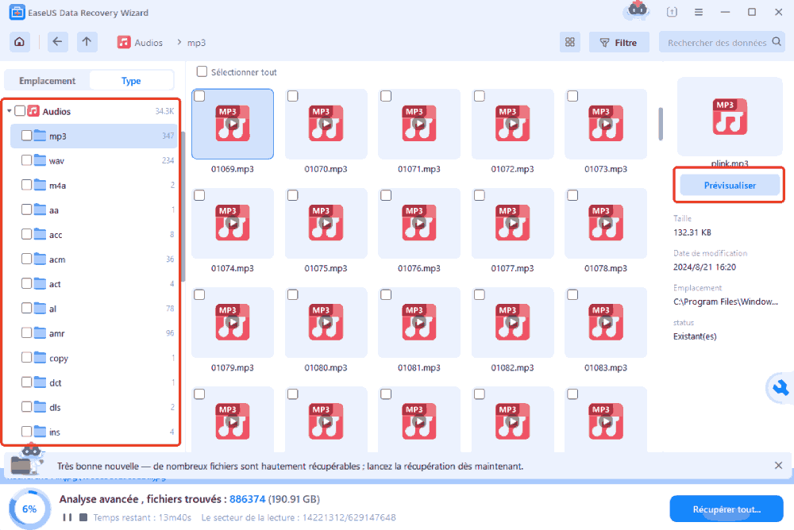Click the search magnifier icon
Image resolution: width=794 pixels, height=530 pixels.
pyautogui.click(x=777, y=42)
